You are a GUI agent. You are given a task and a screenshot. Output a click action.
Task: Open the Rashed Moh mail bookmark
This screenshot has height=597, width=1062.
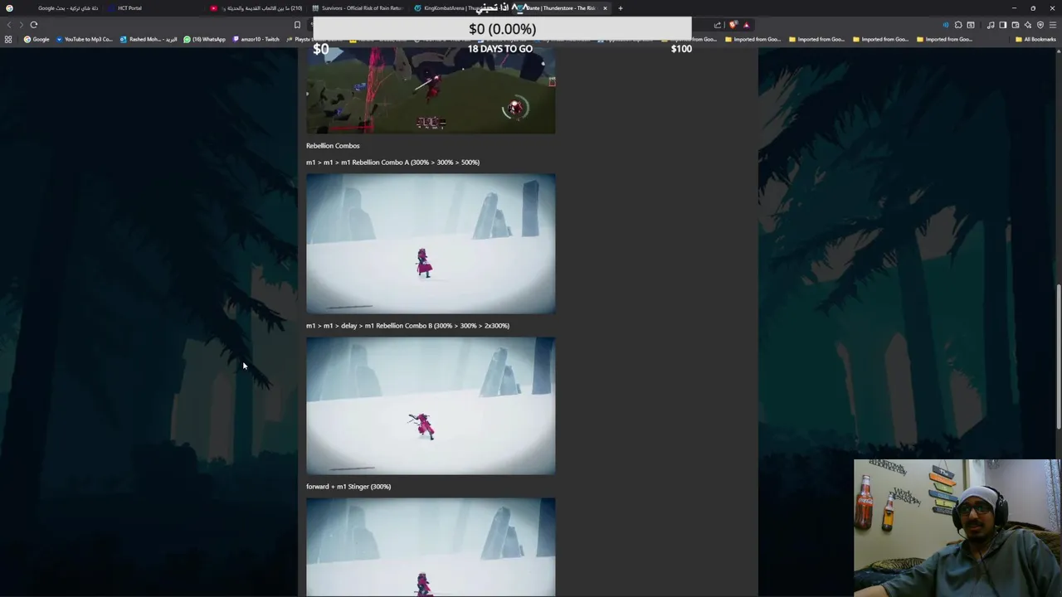(x=149, y=39)
